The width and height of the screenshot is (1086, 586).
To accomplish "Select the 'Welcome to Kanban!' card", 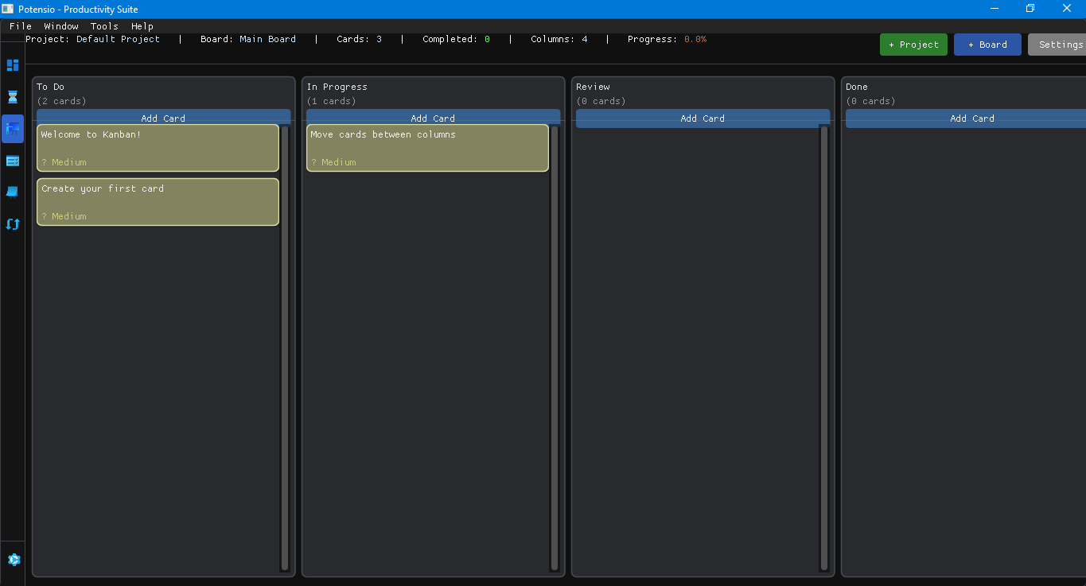I will 158,148.
